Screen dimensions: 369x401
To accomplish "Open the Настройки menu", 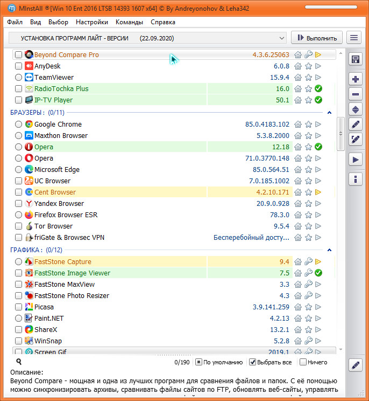I will [92, 22].
